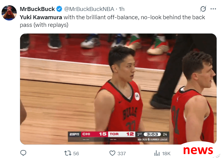The height and width of the screenshot is (161, 223).
Task: Click the Grok slashed-circle icon
Action: tap(203, 9)
